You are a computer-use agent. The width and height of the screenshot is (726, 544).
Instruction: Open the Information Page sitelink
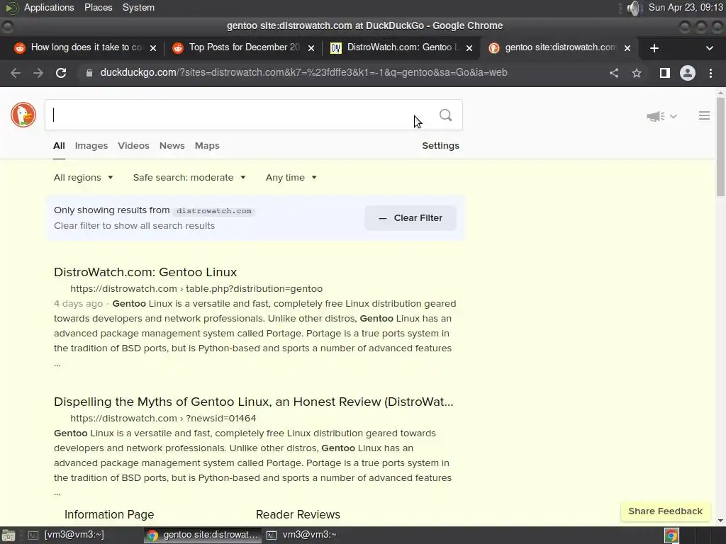(109, 514)
